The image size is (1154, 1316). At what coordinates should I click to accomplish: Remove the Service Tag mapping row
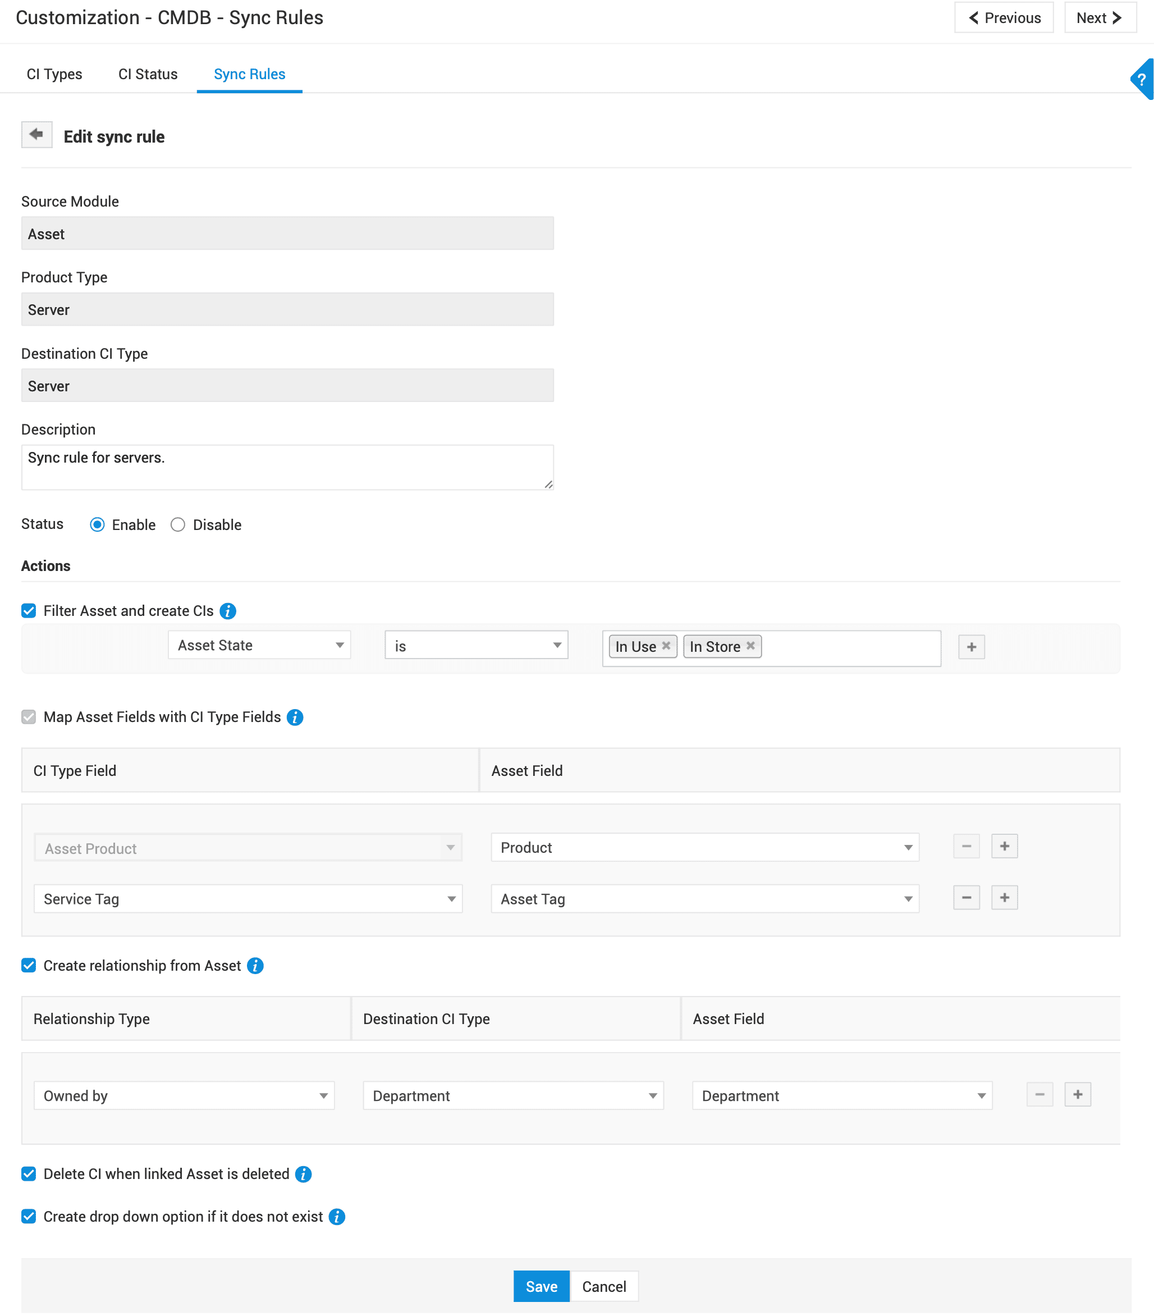point(966,898)
